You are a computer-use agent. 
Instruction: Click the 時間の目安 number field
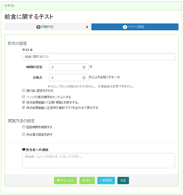point(69,67)
